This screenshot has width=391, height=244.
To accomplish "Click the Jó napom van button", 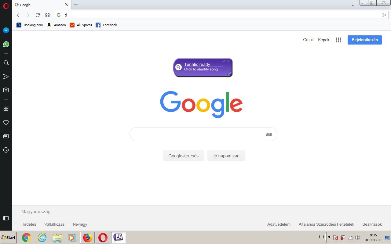I will coord(226,156).
